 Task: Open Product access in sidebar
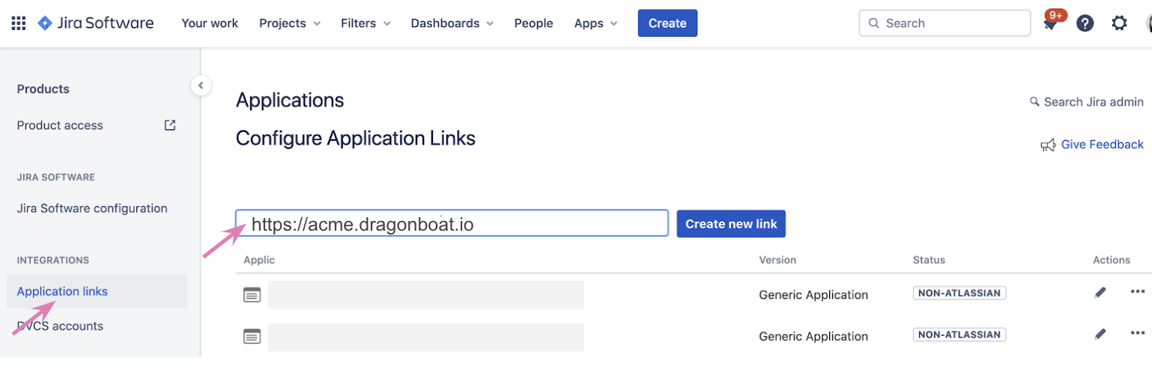(x=60, y=125)
